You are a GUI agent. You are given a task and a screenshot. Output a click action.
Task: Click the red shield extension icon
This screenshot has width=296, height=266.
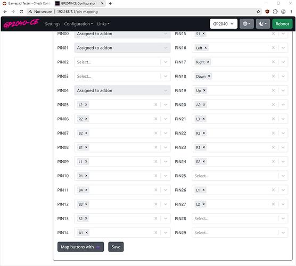[x=267, y=12]
